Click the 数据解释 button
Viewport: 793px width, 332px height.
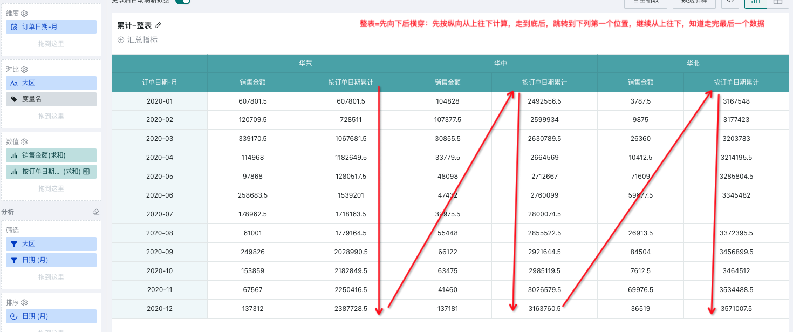coord(694,2)
